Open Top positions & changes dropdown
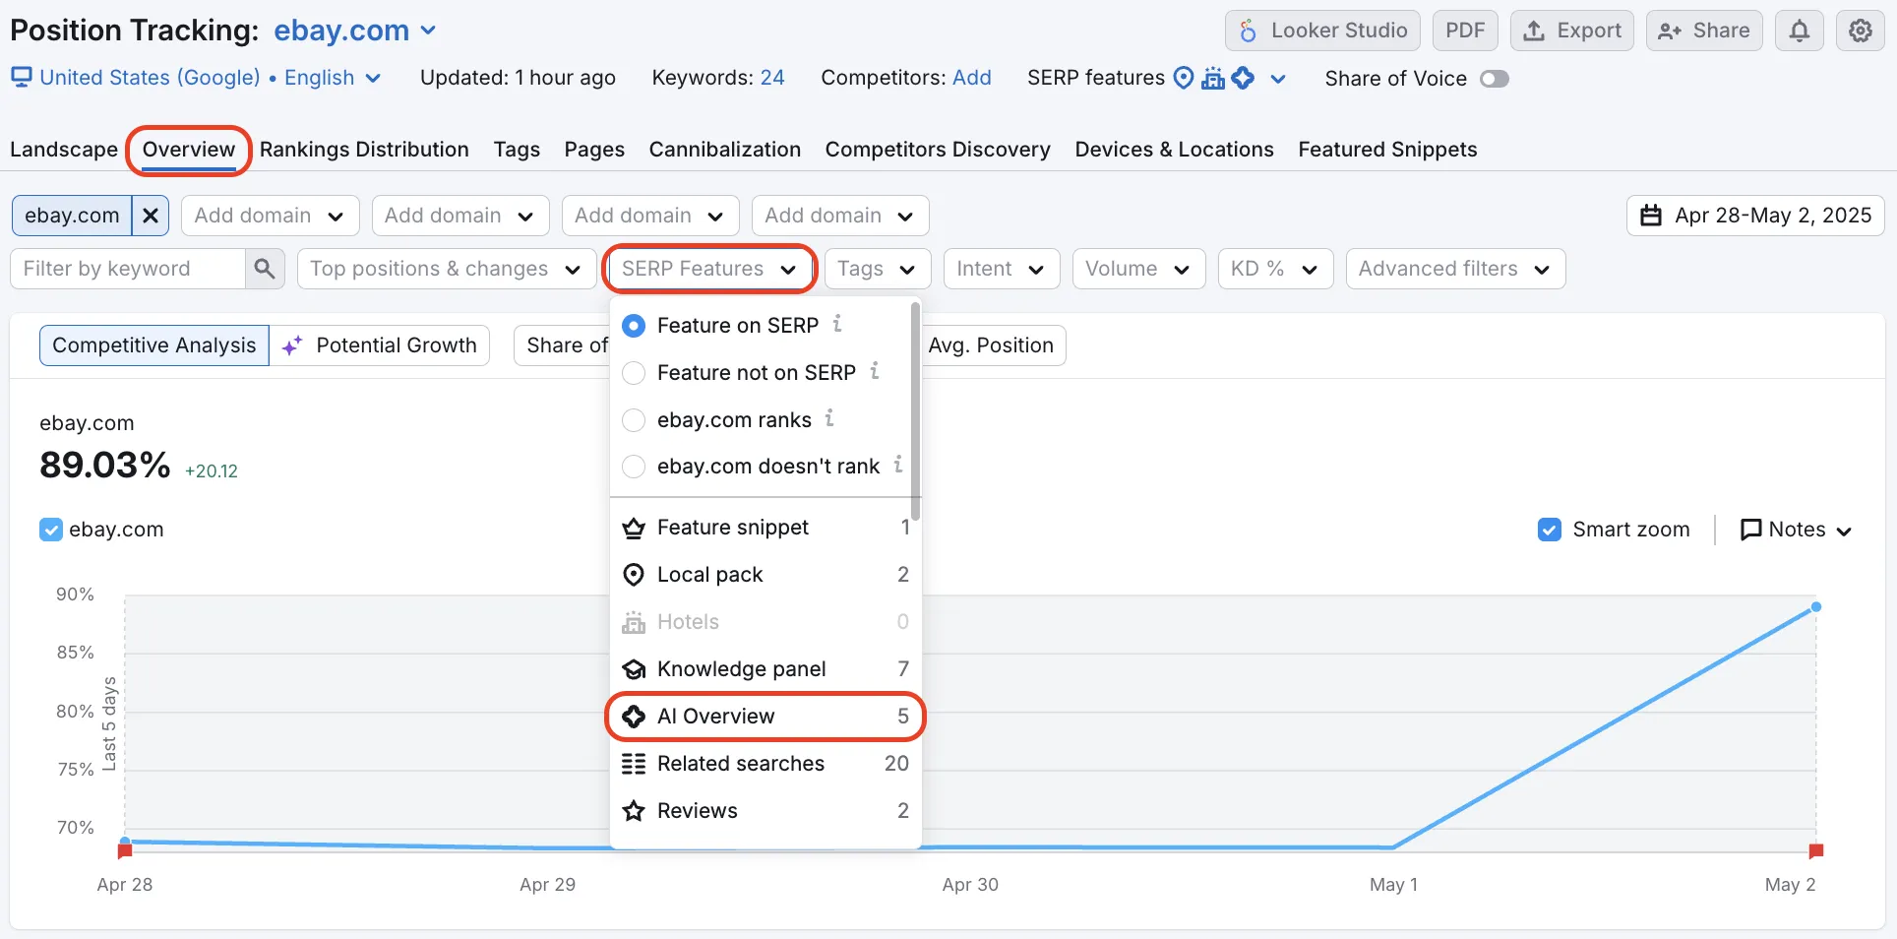Screen dimensions: 1897x939 pyautogui.click(x=447, y=269)
